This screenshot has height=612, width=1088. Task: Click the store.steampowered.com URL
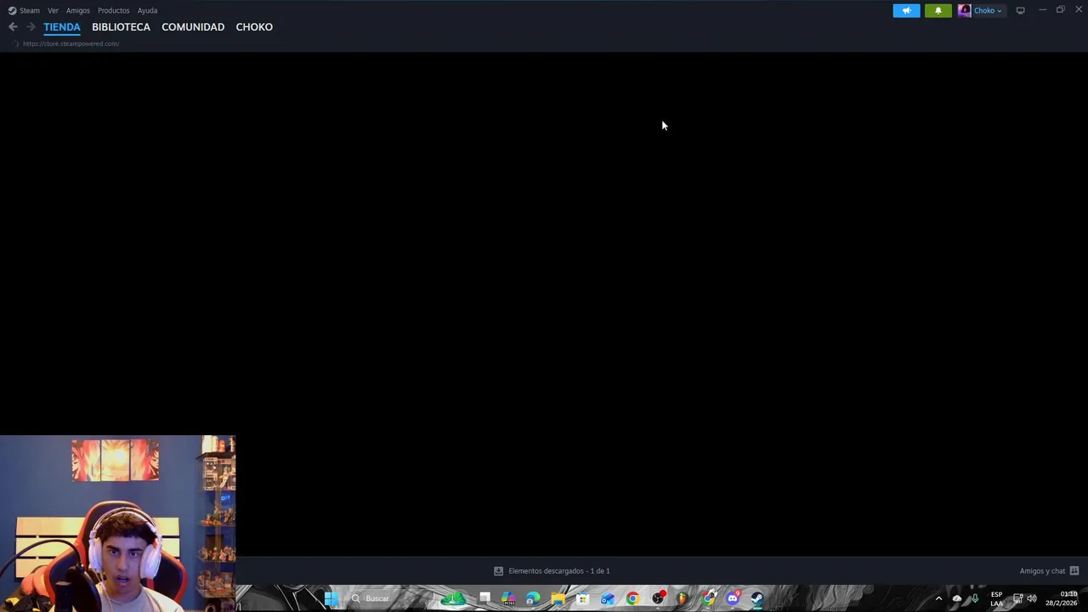point(71,43)
